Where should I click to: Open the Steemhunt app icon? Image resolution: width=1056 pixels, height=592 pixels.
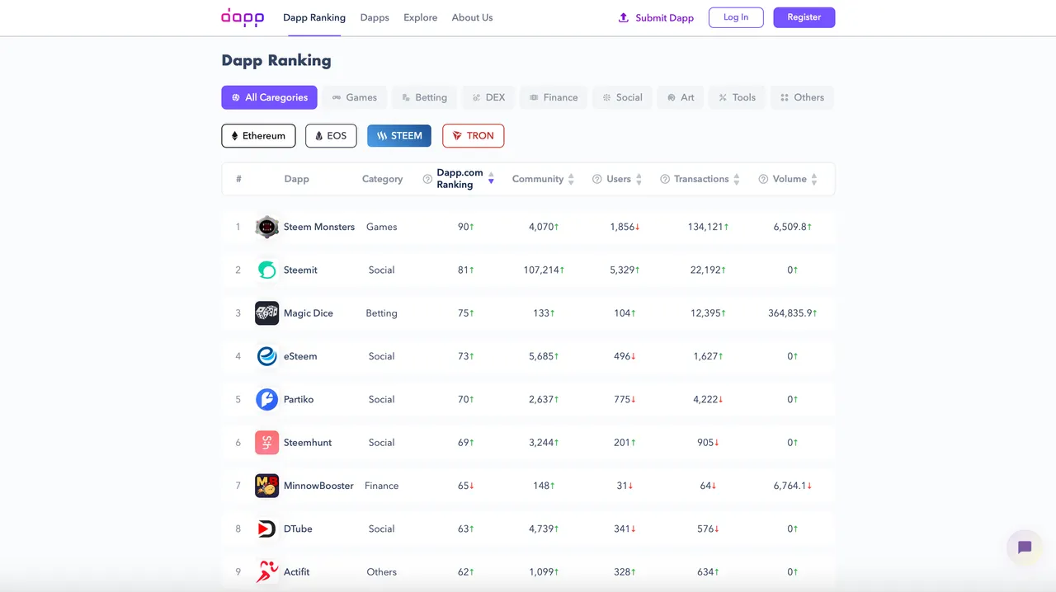[x=266, y=443]
